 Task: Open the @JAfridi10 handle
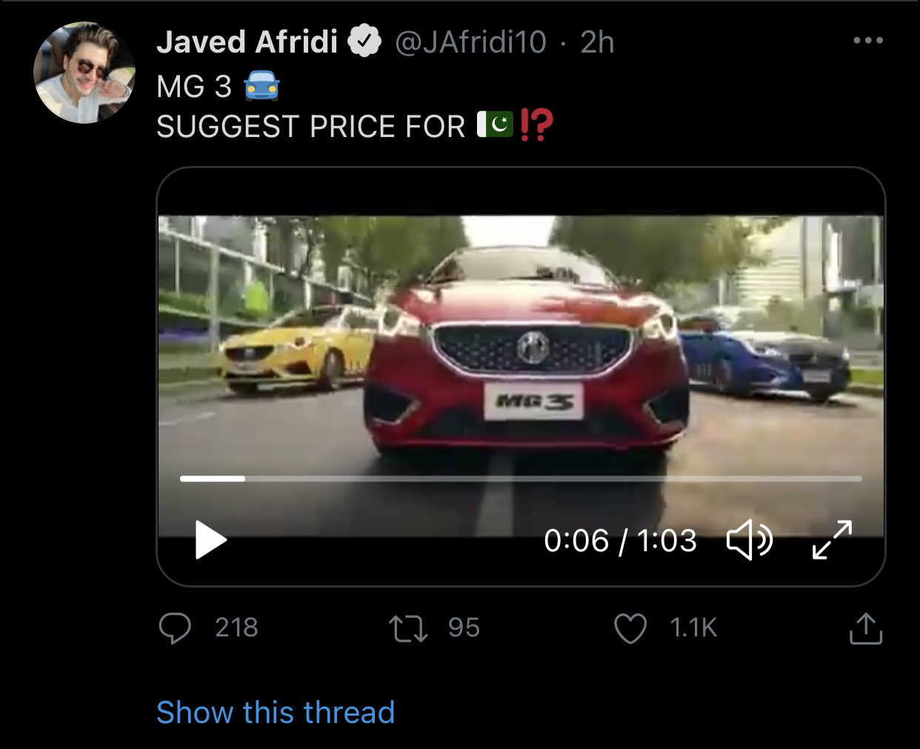[x=471, y=42]
